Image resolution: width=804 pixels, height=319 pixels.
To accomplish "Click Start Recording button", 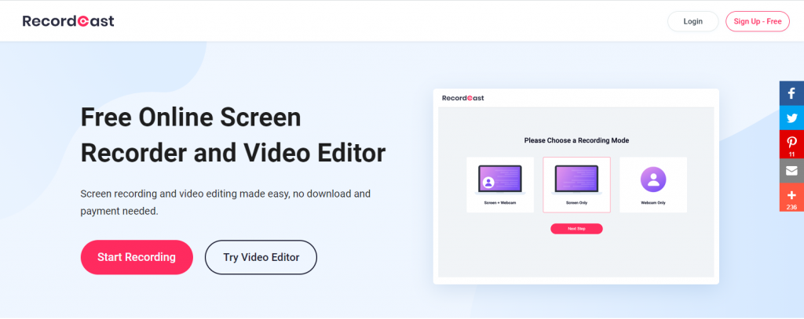I will click(137, 257).
